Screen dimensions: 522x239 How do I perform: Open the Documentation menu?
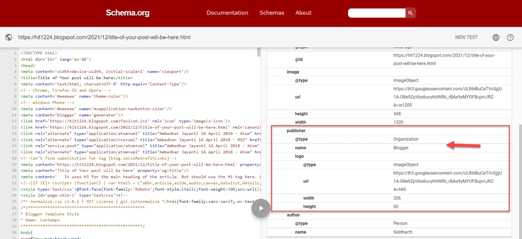(x=227, y=13)
